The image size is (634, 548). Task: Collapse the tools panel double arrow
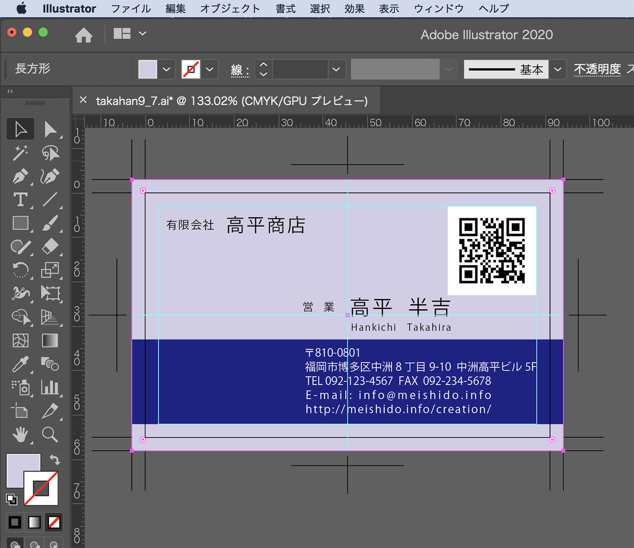click(x=10, y=91)
